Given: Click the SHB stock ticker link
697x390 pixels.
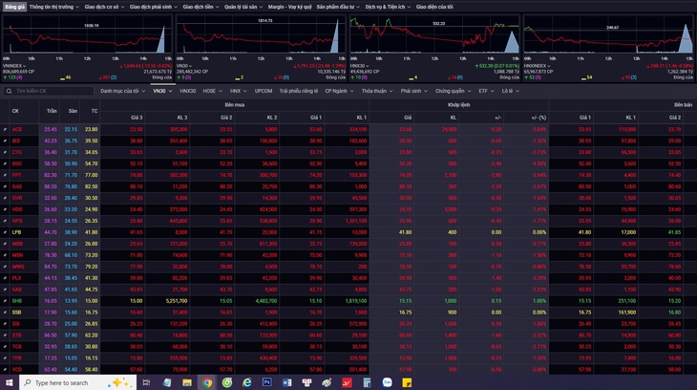Looking at the screenshot, I should pos(17,301).
